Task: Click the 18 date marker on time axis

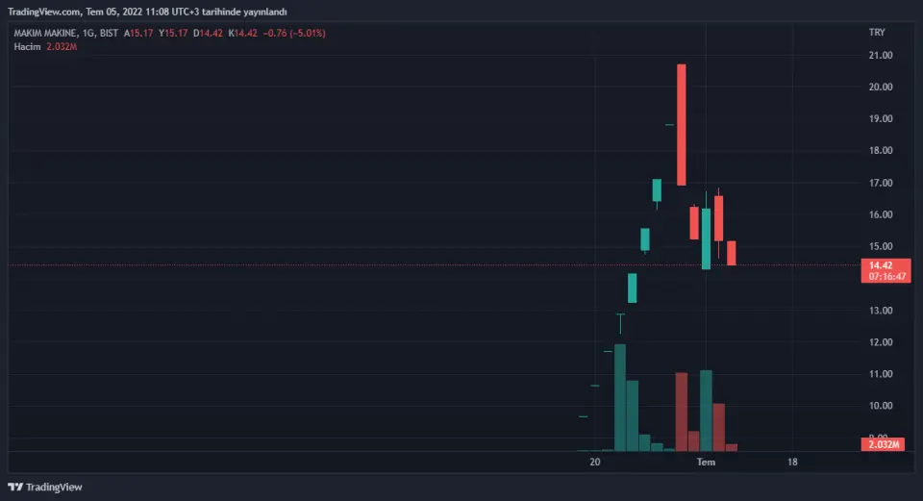Action: pos(791,463)
